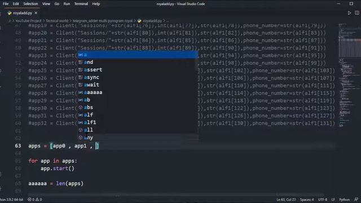Image resolution: width=361 pixels, height=203 pixels.
Task: Open the File menu
Action: [6, 4]
